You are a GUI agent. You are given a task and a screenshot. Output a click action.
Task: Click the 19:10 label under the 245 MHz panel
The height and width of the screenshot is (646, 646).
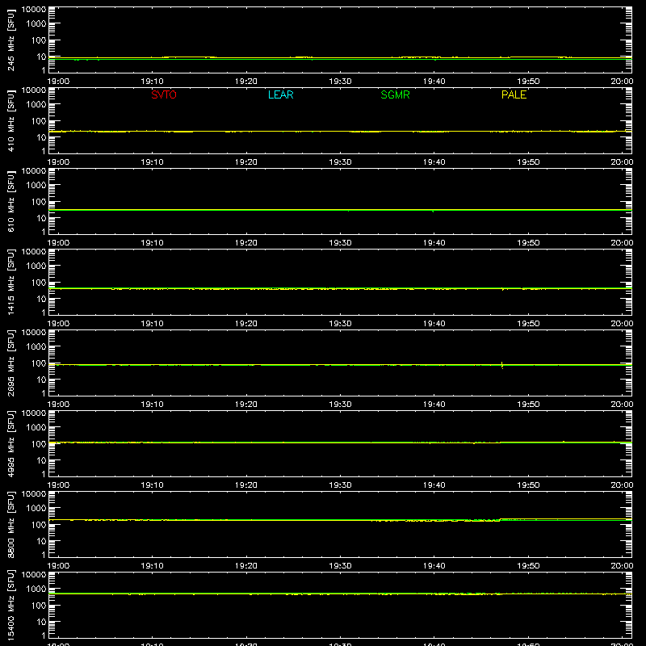coord(152,82)
